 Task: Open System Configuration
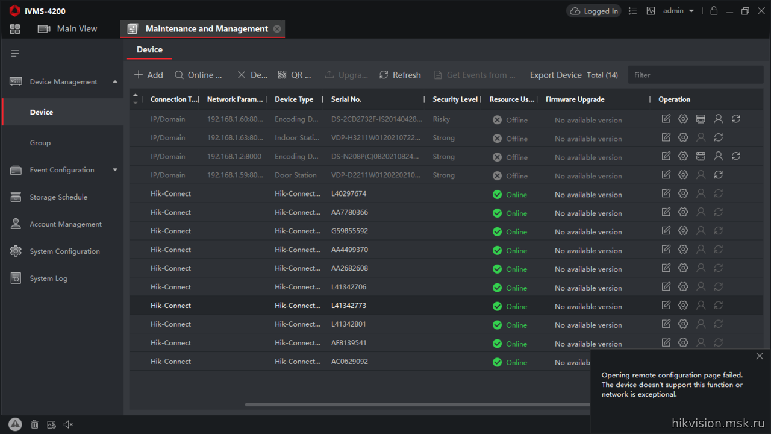click(64, 251)
